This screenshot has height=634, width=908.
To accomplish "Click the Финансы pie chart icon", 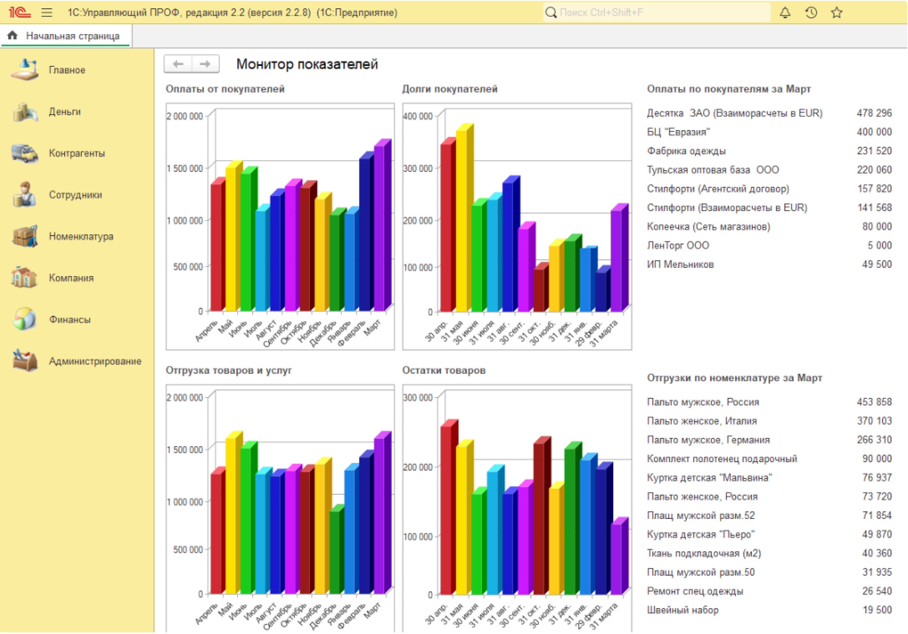I will pyautogui.click(x=25, y=319).
